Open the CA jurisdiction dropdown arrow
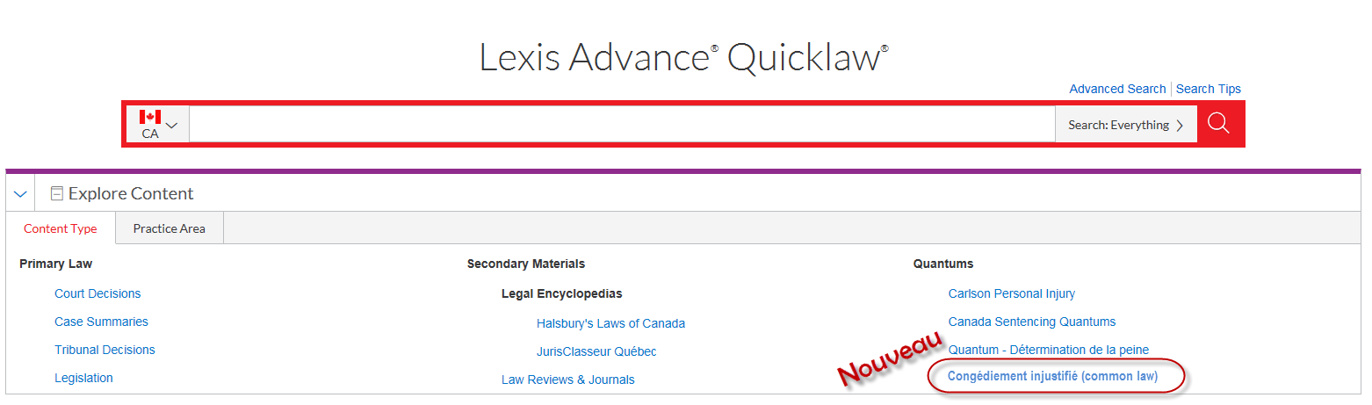The width and height of the screenshot is (1372, 405). pos(172,126)
